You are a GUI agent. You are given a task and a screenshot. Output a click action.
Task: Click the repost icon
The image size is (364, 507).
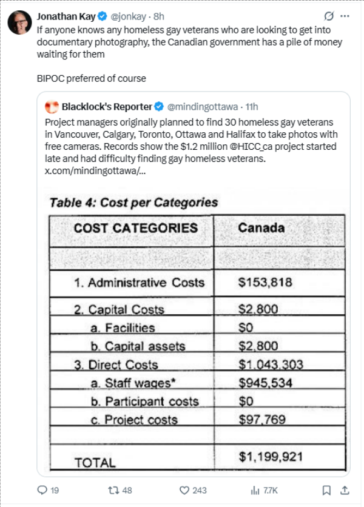(x=113, y=490)
